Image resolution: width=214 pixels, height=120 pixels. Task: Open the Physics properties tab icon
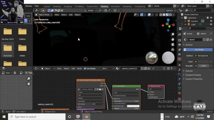coord(180,79)
